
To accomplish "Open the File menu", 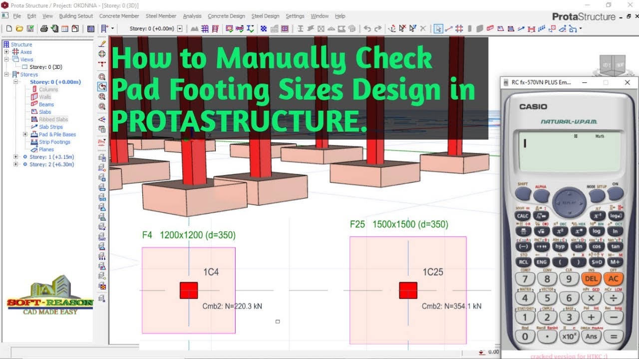I will point(17,16).
